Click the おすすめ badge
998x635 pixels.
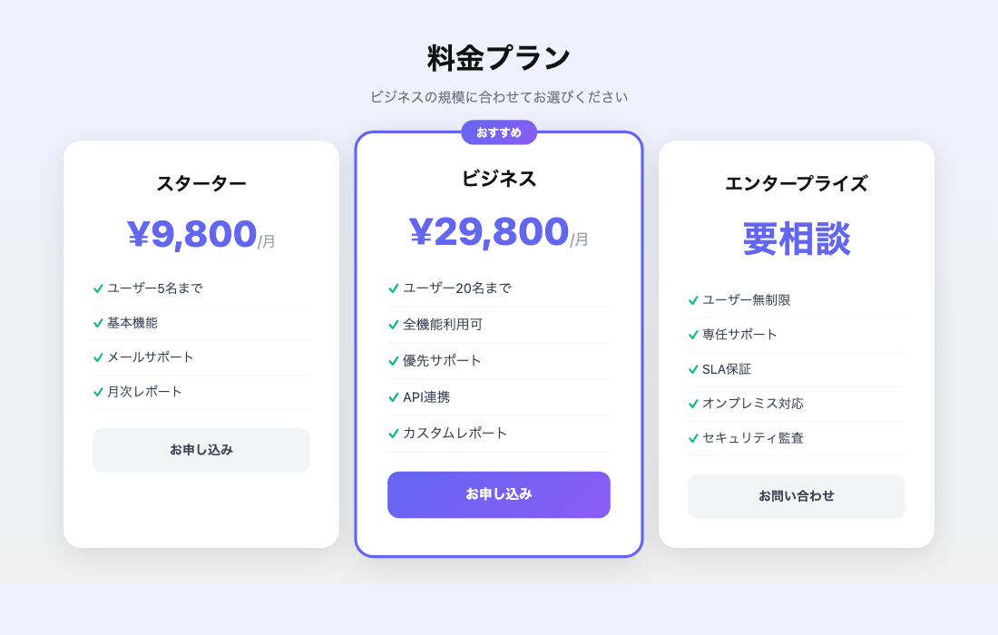point(499,132)
